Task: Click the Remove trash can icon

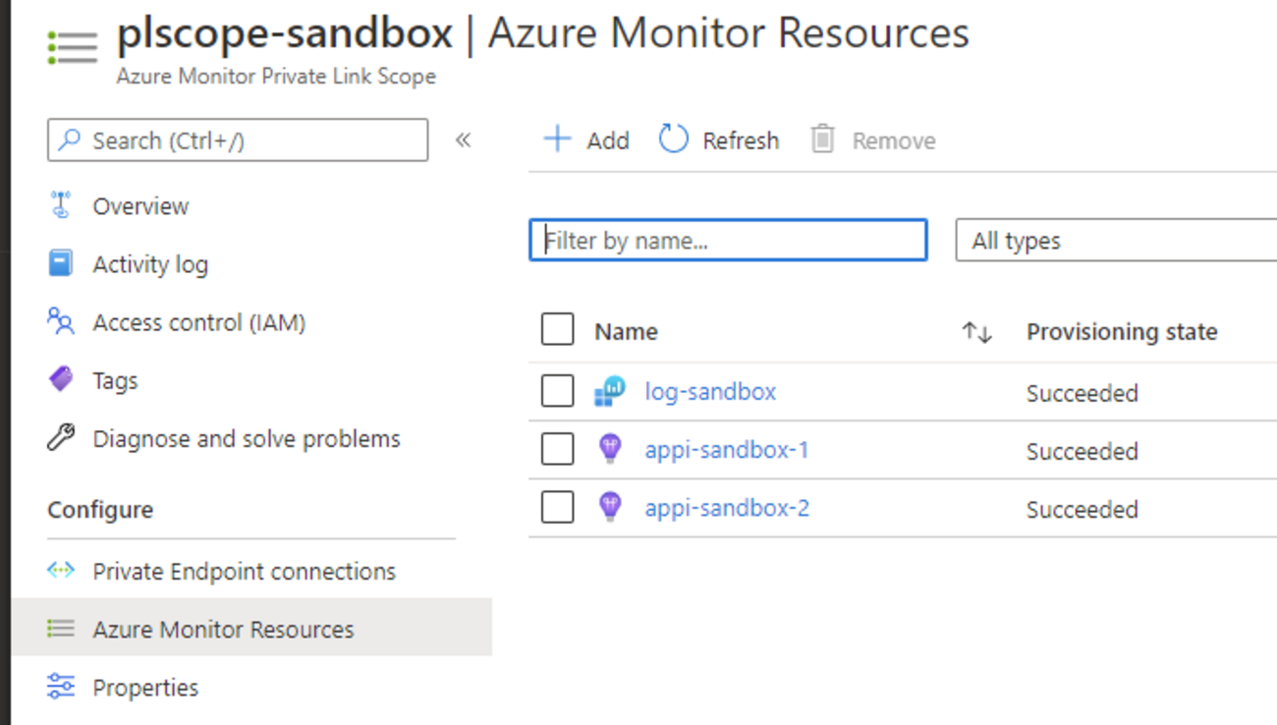Action: pos(822,139)
